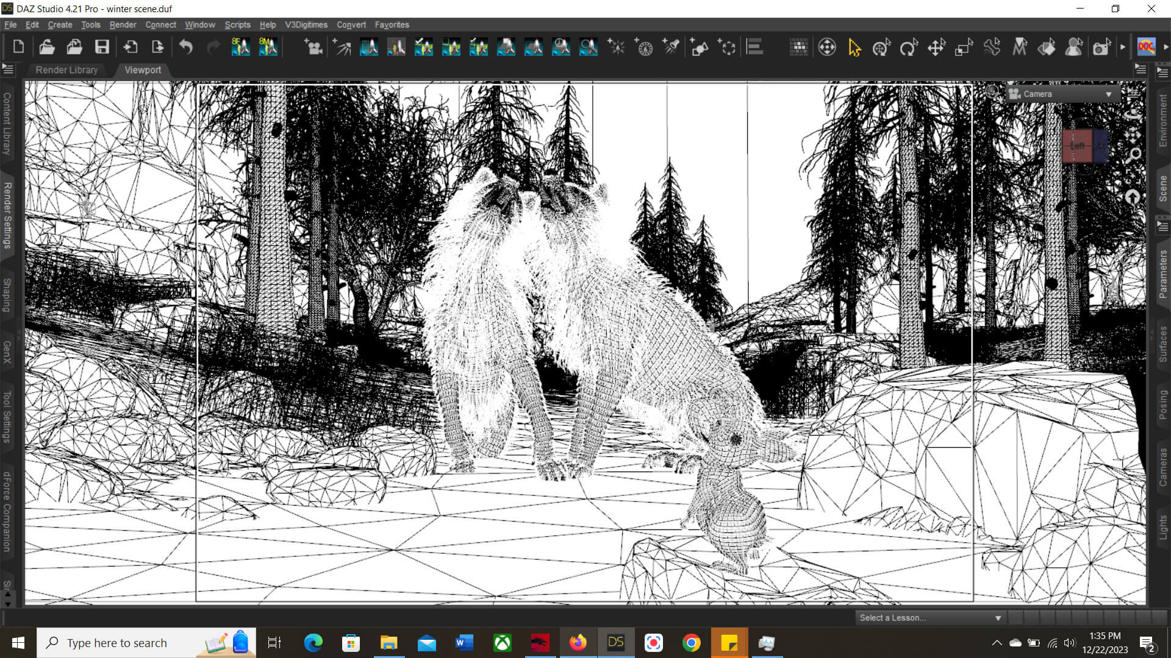Image resolution: width=1171 pixels, height=658 pixels.
Task: Create a new point light icon
Action: 617,47
